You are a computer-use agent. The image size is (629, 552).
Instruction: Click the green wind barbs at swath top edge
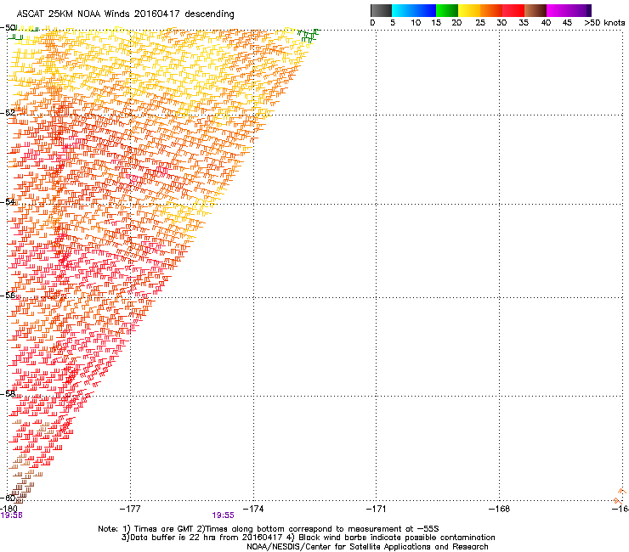[x=309, y=36]
